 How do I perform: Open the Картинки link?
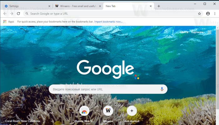coord(197,32)
